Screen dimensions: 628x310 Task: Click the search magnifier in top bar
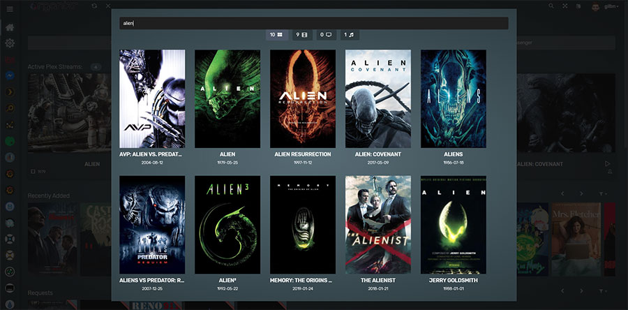551,6
